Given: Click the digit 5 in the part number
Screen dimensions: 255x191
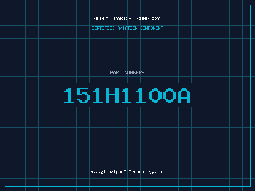Looking at the screenshot, I should [84, 95].
